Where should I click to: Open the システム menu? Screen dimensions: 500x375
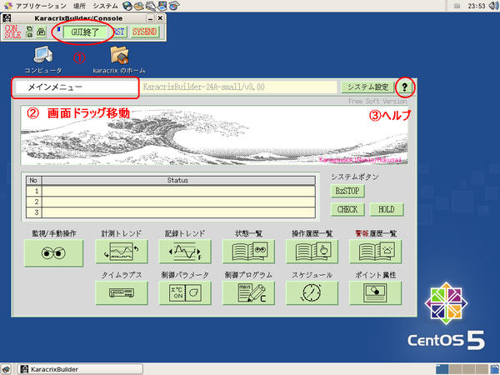tap(105, 6)
